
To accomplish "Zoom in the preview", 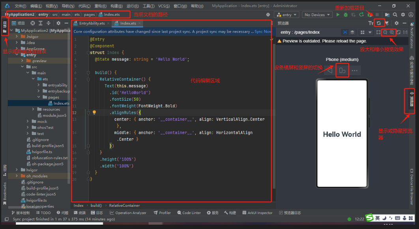I will [392, 32].
